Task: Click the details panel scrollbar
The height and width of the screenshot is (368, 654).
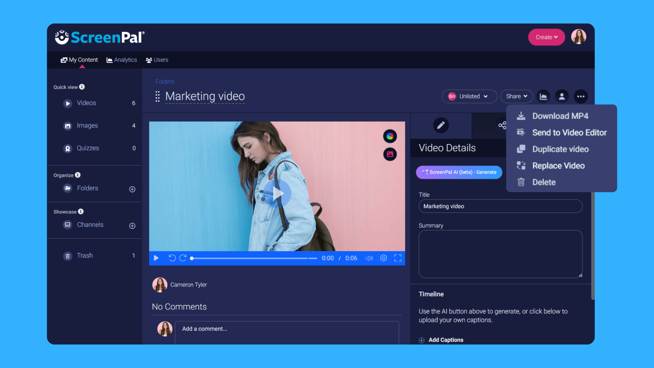Action: (x=593, y=245)
